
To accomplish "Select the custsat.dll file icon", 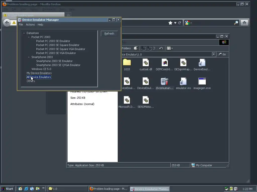I will pyautogui.click(x=146, y=62).
